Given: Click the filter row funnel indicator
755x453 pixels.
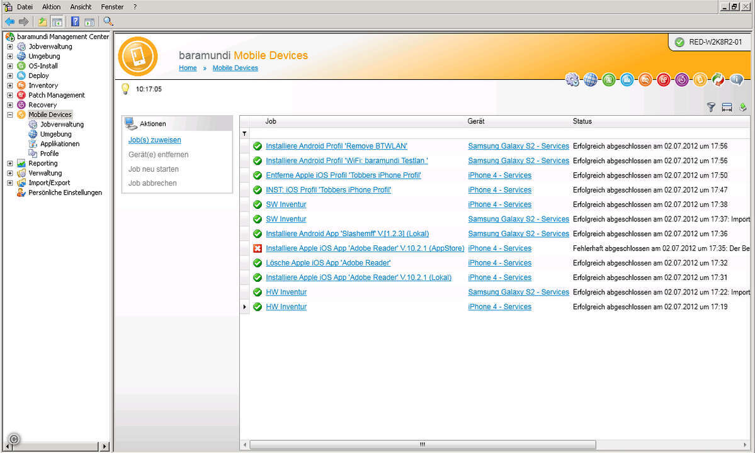Looking at the screenshot, I should tap(244, 133).
